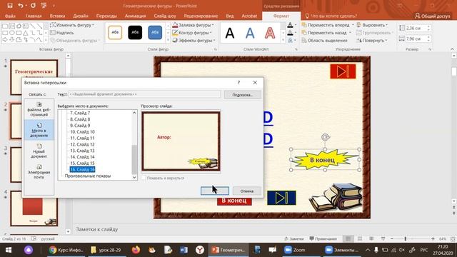This screenshot has width=457, height=257.
Task: Select the white outlined shape style
Action: [x=115, y=32]
